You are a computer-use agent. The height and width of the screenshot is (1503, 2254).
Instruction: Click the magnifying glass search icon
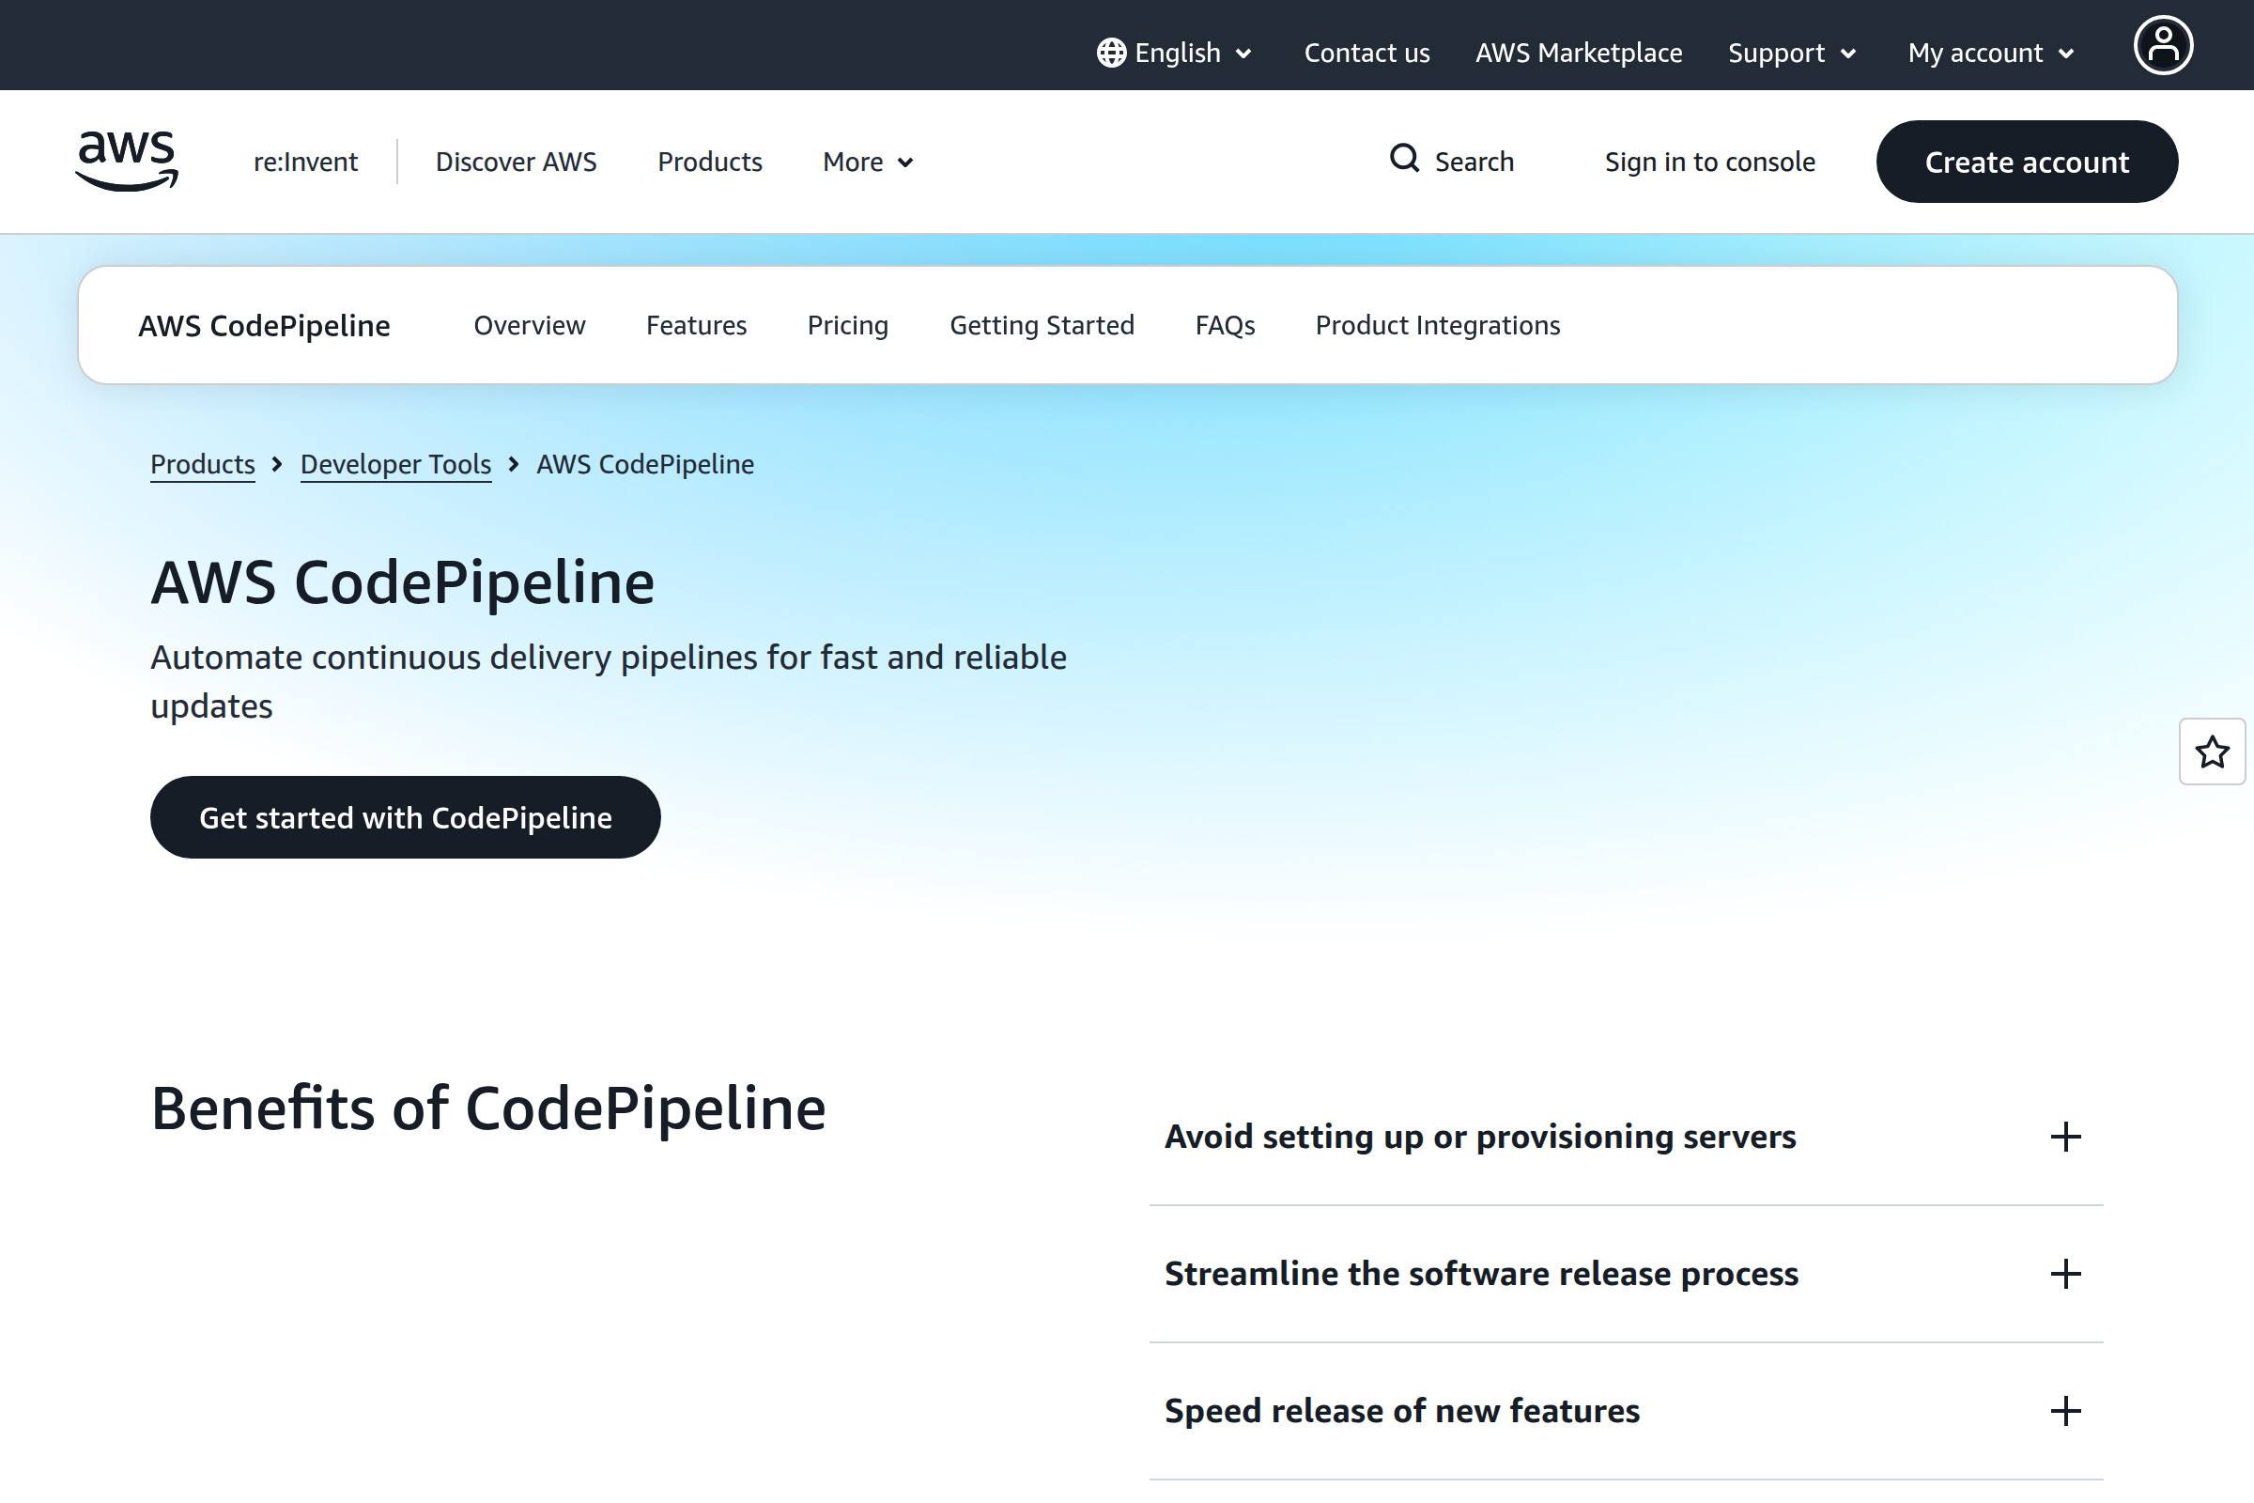tap(1404, 158)
